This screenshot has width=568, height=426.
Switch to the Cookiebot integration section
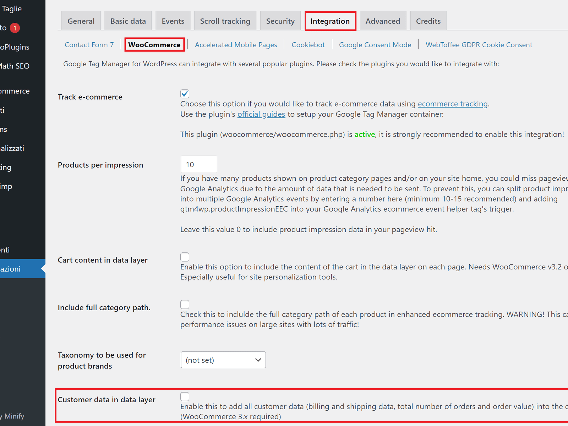tap(308, 45)
